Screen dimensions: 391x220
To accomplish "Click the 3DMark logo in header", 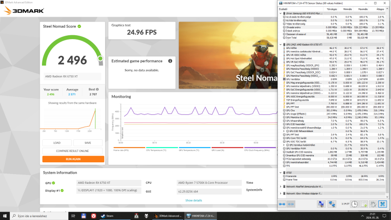I will point(24,10).
